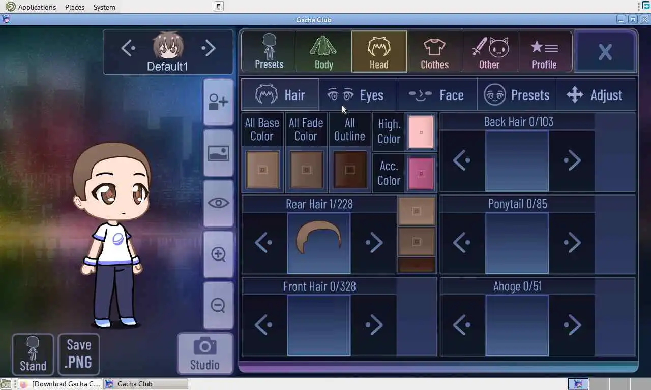This screenshot has height=390, width=651.
Task: Select previous Rear Hair style
Action: tap(263, 243)
